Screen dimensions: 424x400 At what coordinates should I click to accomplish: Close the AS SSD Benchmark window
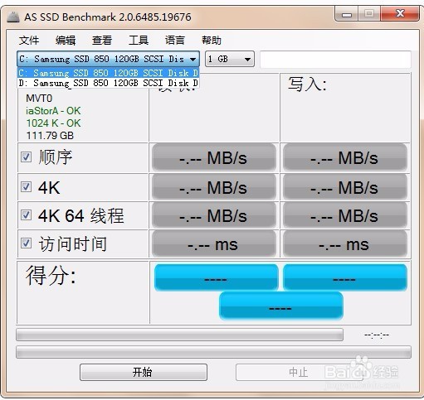(x=400, y=14)
